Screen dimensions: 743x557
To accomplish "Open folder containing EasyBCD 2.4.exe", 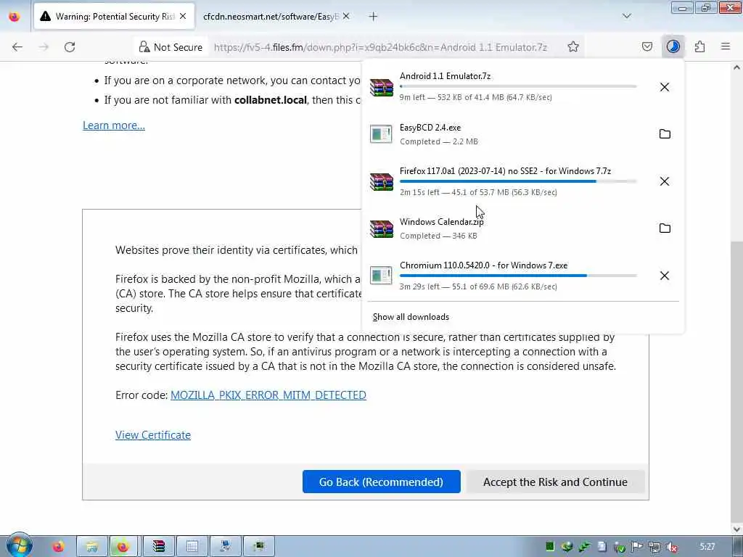I will (x=665, y=134).
